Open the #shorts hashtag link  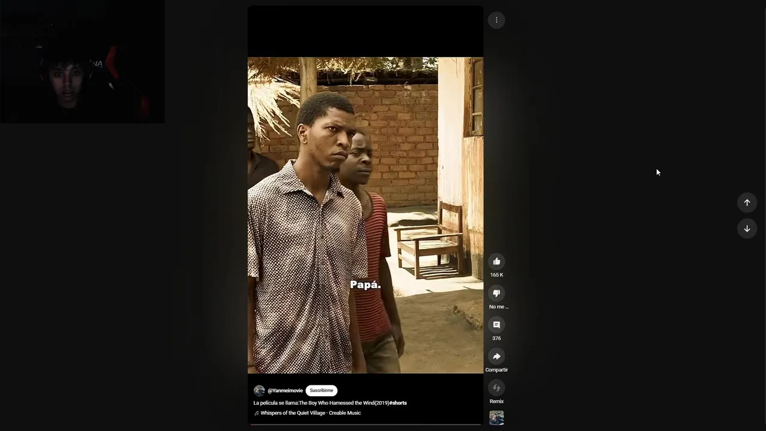click(x=398, y=403)
